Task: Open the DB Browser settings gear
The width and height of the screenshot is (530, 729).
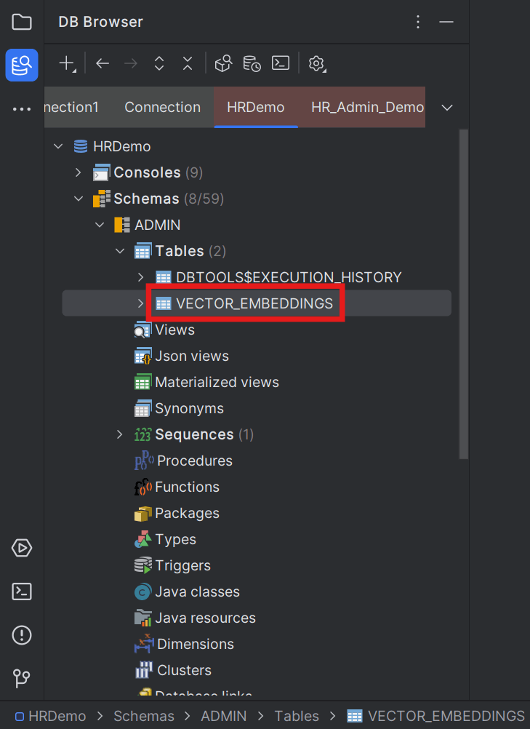Action: [316, 63]
